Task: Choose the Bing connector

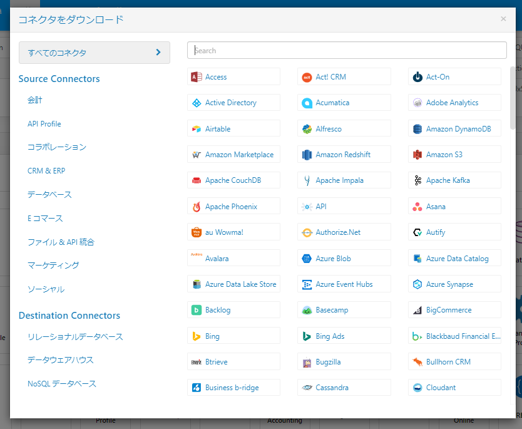Action: tap(233, 336)
